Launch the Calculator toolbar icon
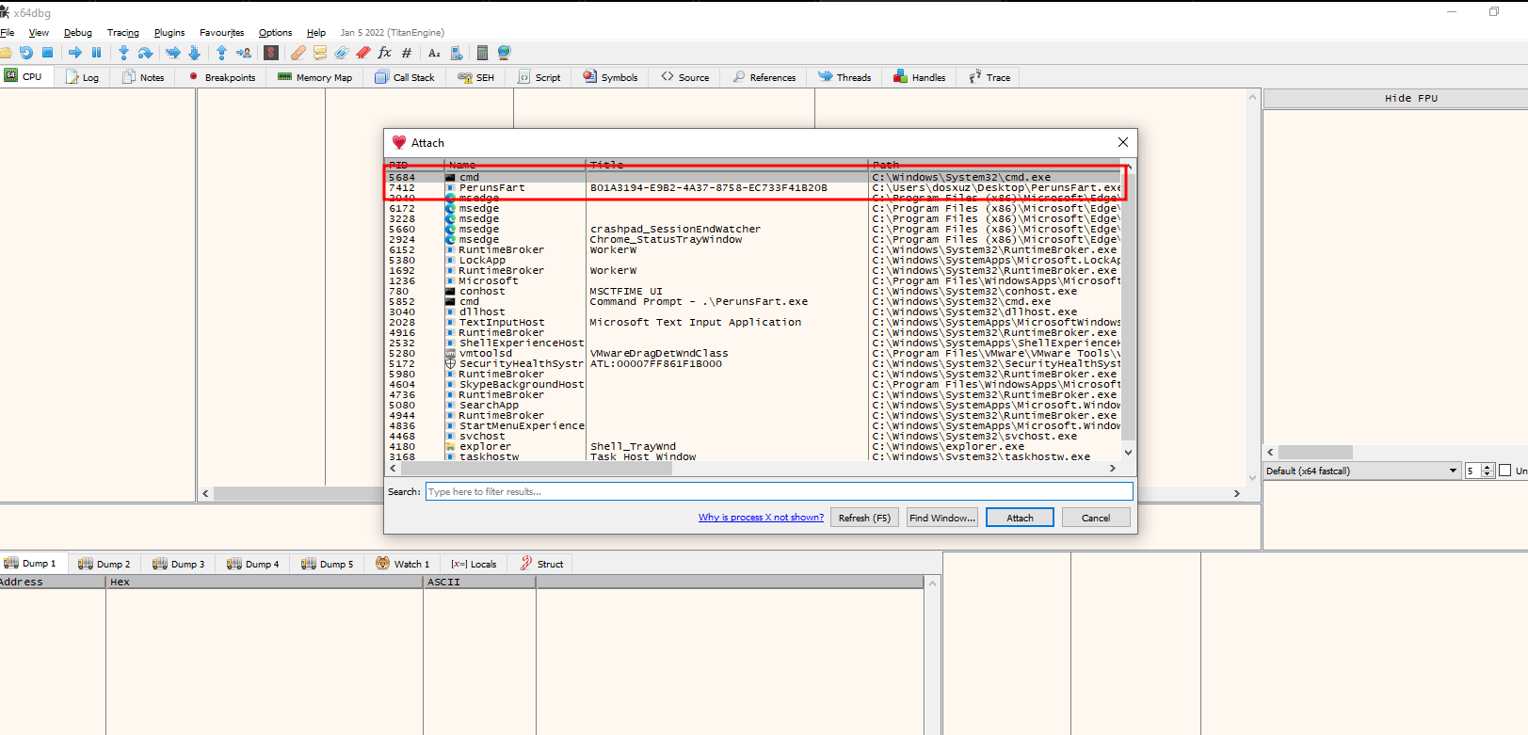 click(x=482, y=53)
